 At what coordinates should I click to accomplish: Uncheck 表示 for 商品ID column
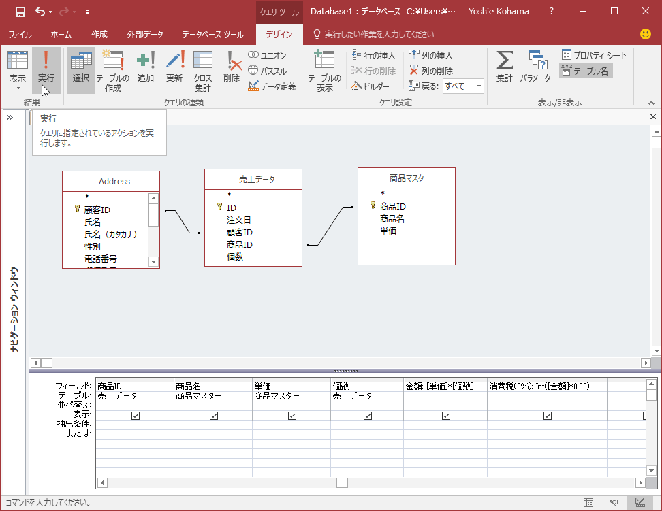pos(135,416)
